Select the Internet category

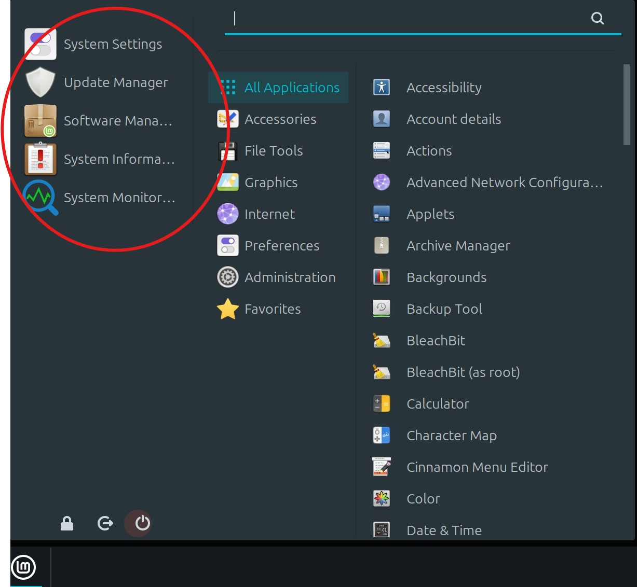pos(278,214)
